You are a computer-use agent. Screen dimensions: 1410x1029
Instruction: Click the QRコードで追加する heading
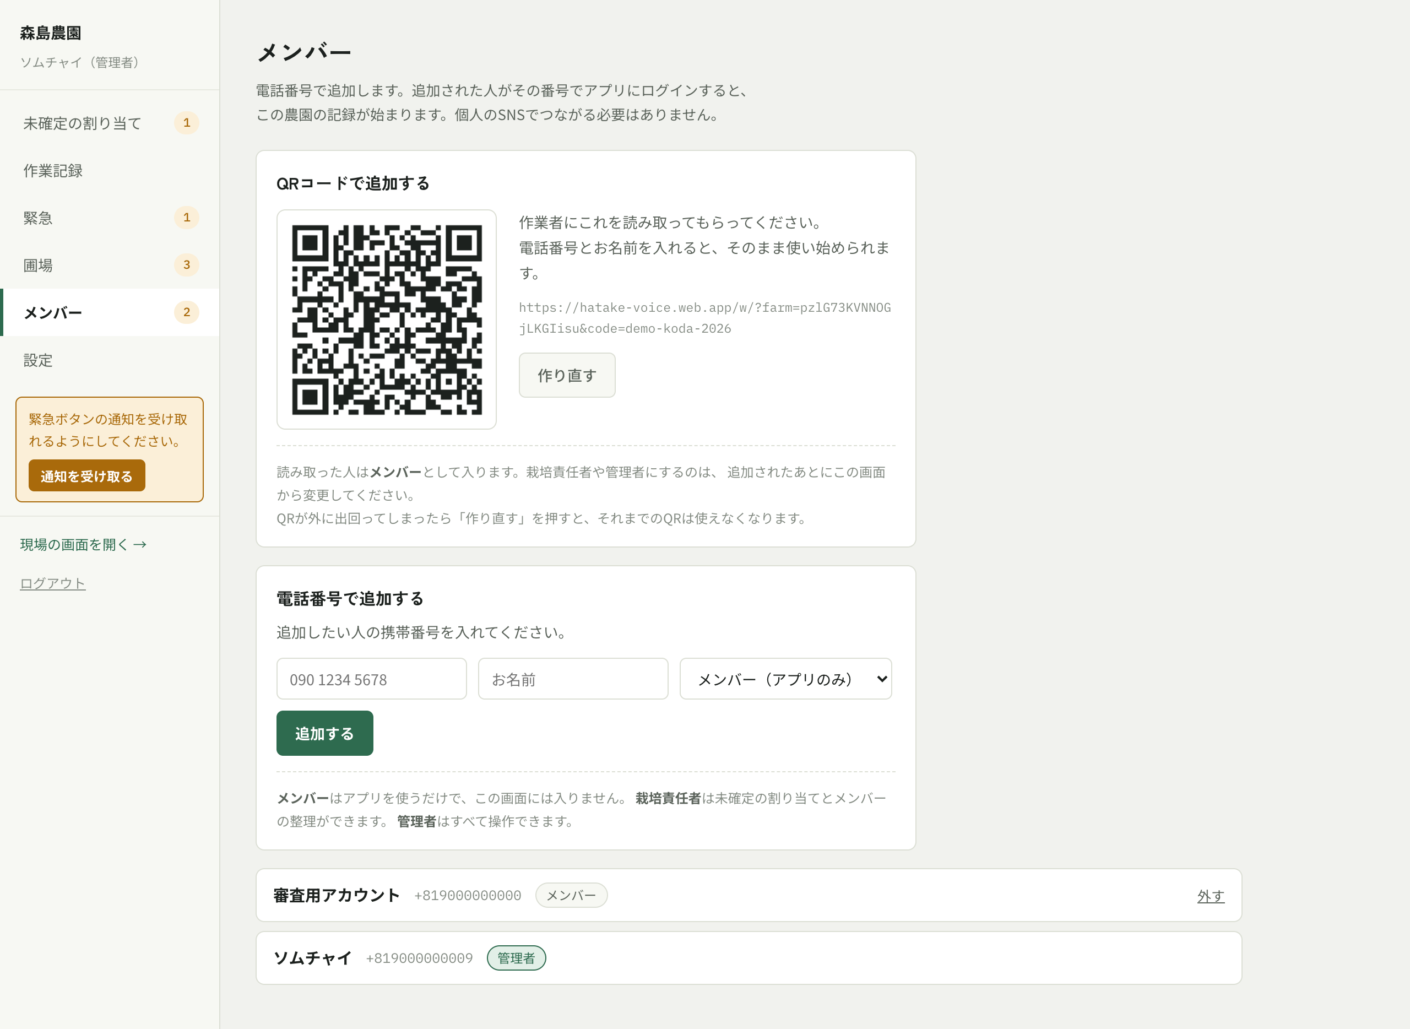[353, 183]
